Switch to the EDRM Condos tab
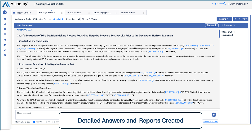 point(133,13)
